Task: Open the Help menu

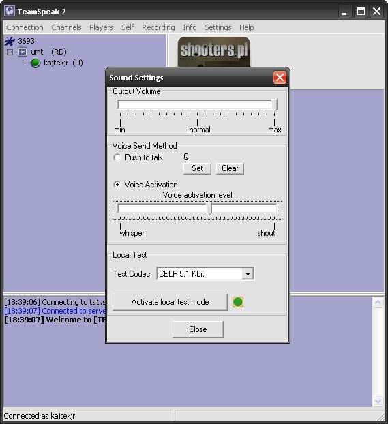Action: (246, 27)
